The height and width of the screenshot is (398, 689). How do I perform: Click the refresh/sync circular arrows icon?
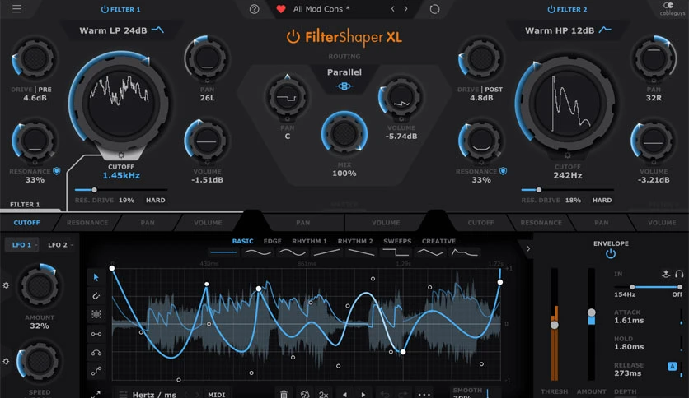point(434,9)
